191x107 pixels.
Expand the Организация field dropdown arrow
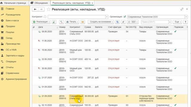186,17
